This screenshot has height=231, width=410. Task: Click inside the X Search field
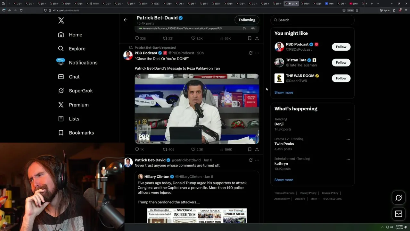click(x=312, y=20)
